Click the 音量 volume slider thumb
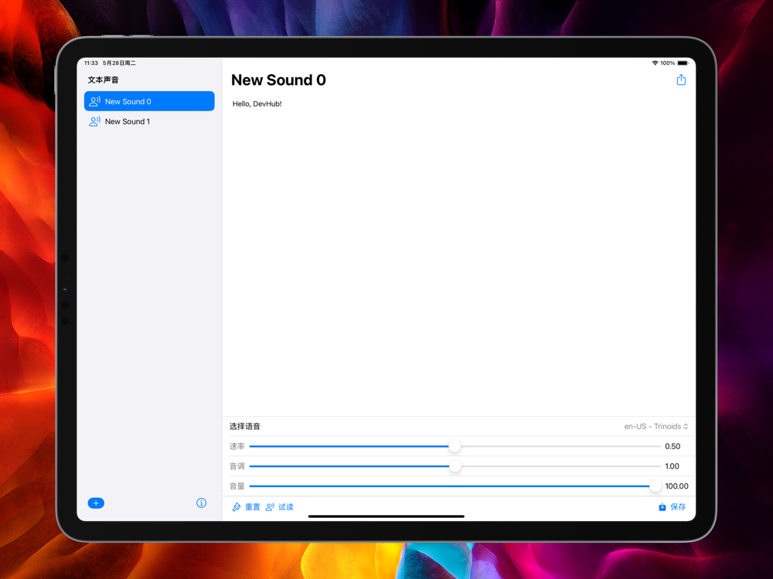Screen dimensions: 773x579 [655, 486]
